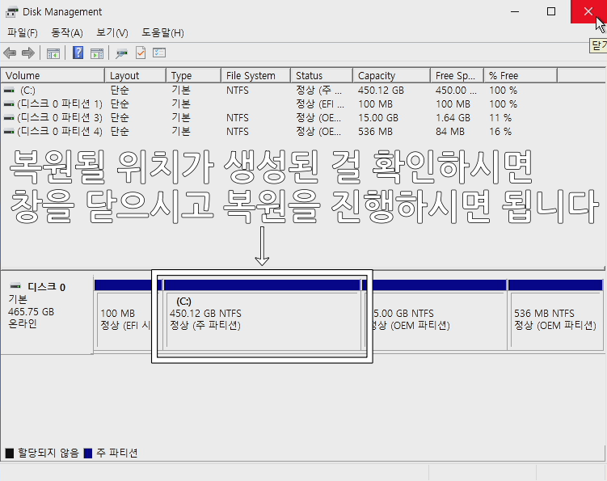Click the 디스크 0 disk header panel
Image resolution: width=607 pixels, height=481 pixels.
click(x=47, y=313)
